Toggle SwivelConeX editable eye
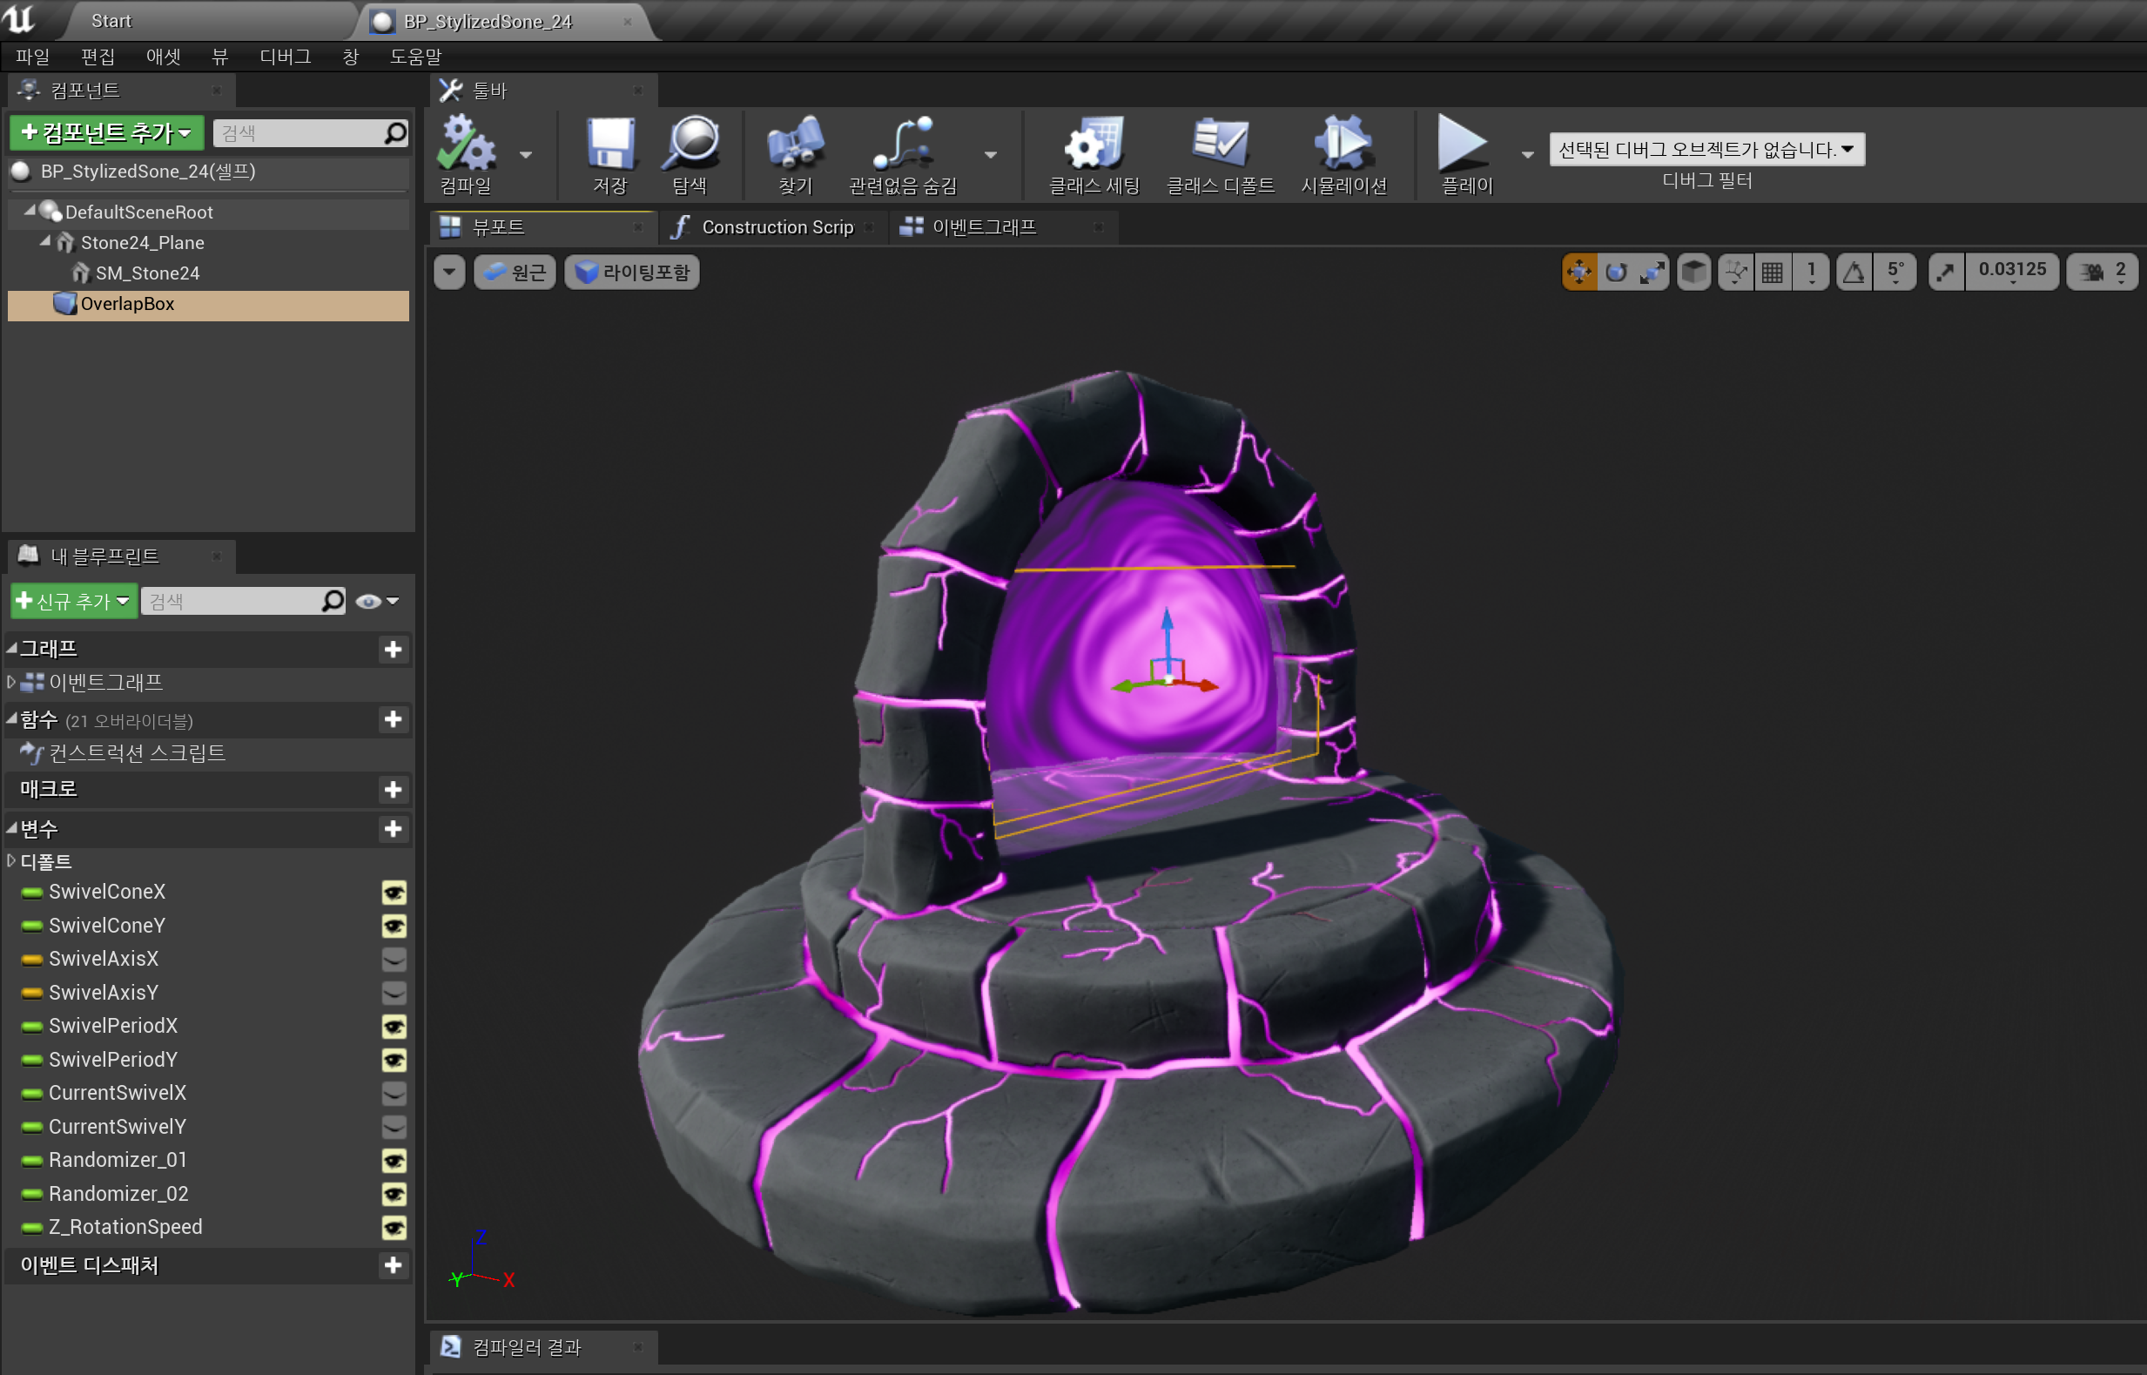The height and width of the screenshot is (1375, 2147). tap(394, 893)
